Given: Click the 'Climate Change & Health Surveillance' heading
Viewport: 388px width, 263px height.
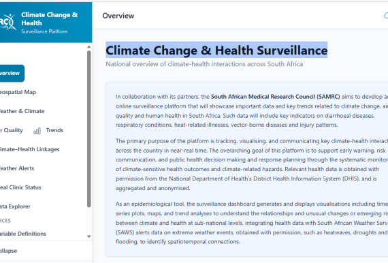Looking at the screenshot, I should pyautogui.click(x=216, y=50).
